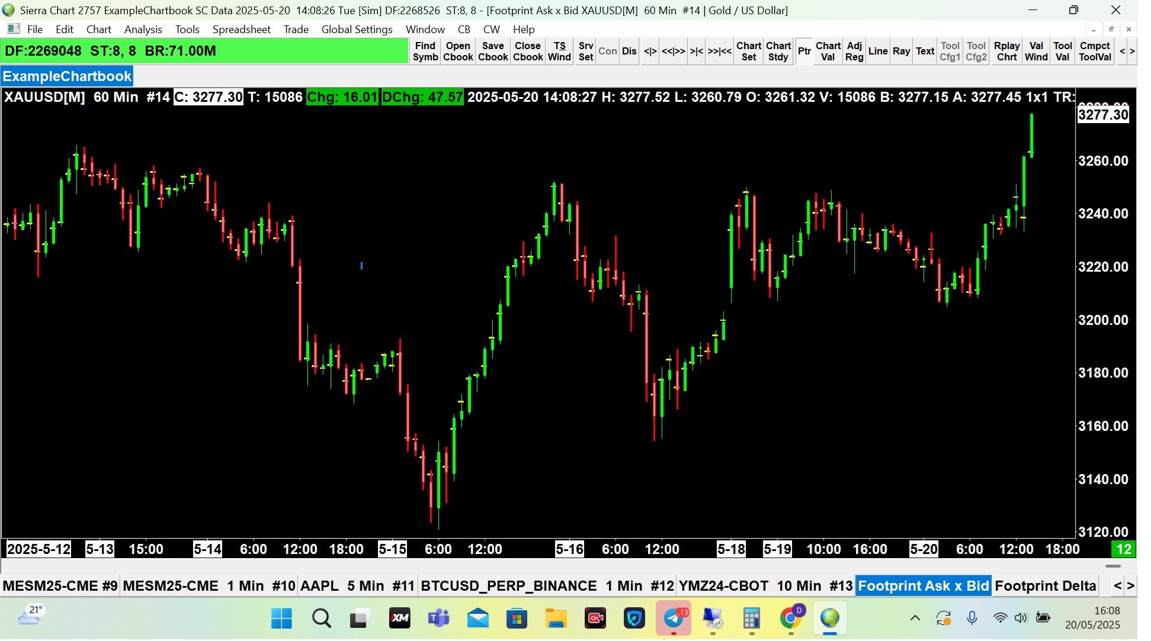Show hidden system tray icons
Viewport: 1151px width, 641px height.
[x=915, y=619]
